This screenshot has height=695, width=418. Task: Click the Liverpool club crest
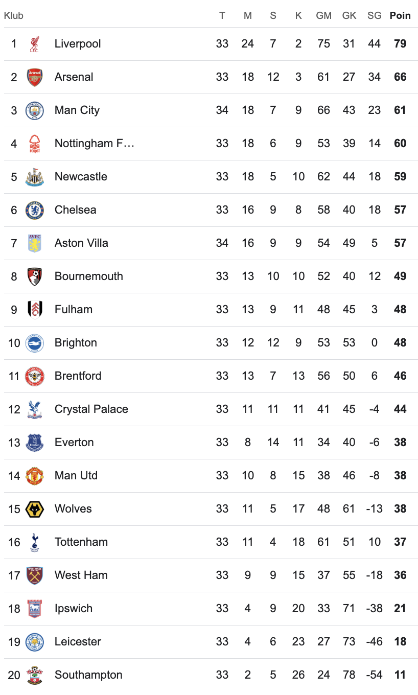coord(35,44)
